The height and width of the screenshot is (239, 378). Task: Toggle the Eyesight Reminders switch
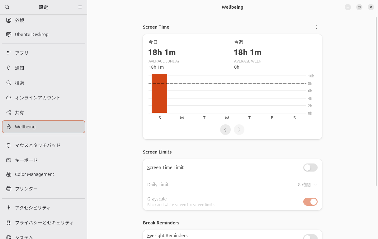[x=310, y=237]
